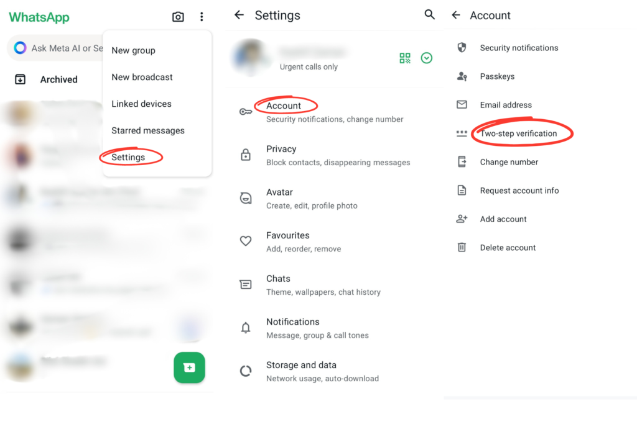
Task: Open Passkeys option
Action: click(x=541, y=76)
